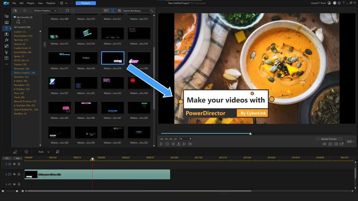Open the Plugins menu
The height and width of the screenshot is (201, 358).
tap(31, 3)
